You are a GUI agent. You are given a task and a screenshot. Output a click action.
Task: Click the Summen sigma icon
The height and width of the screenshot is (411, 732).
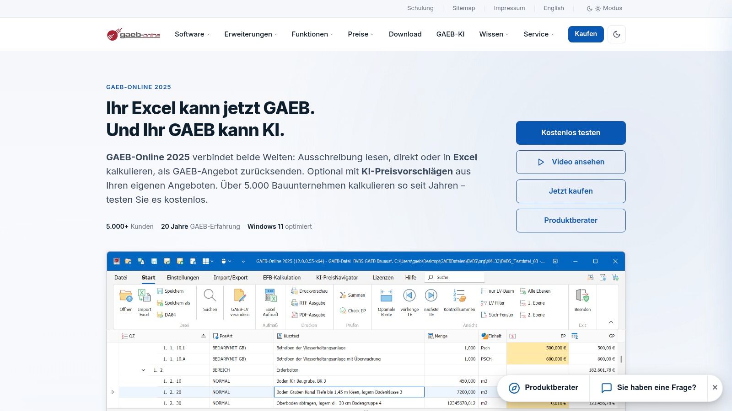[343, 295]
